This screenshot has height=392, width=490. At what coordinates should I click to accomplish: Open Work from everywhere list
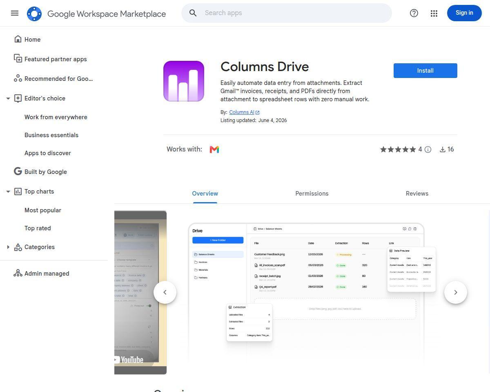[56, 117]
